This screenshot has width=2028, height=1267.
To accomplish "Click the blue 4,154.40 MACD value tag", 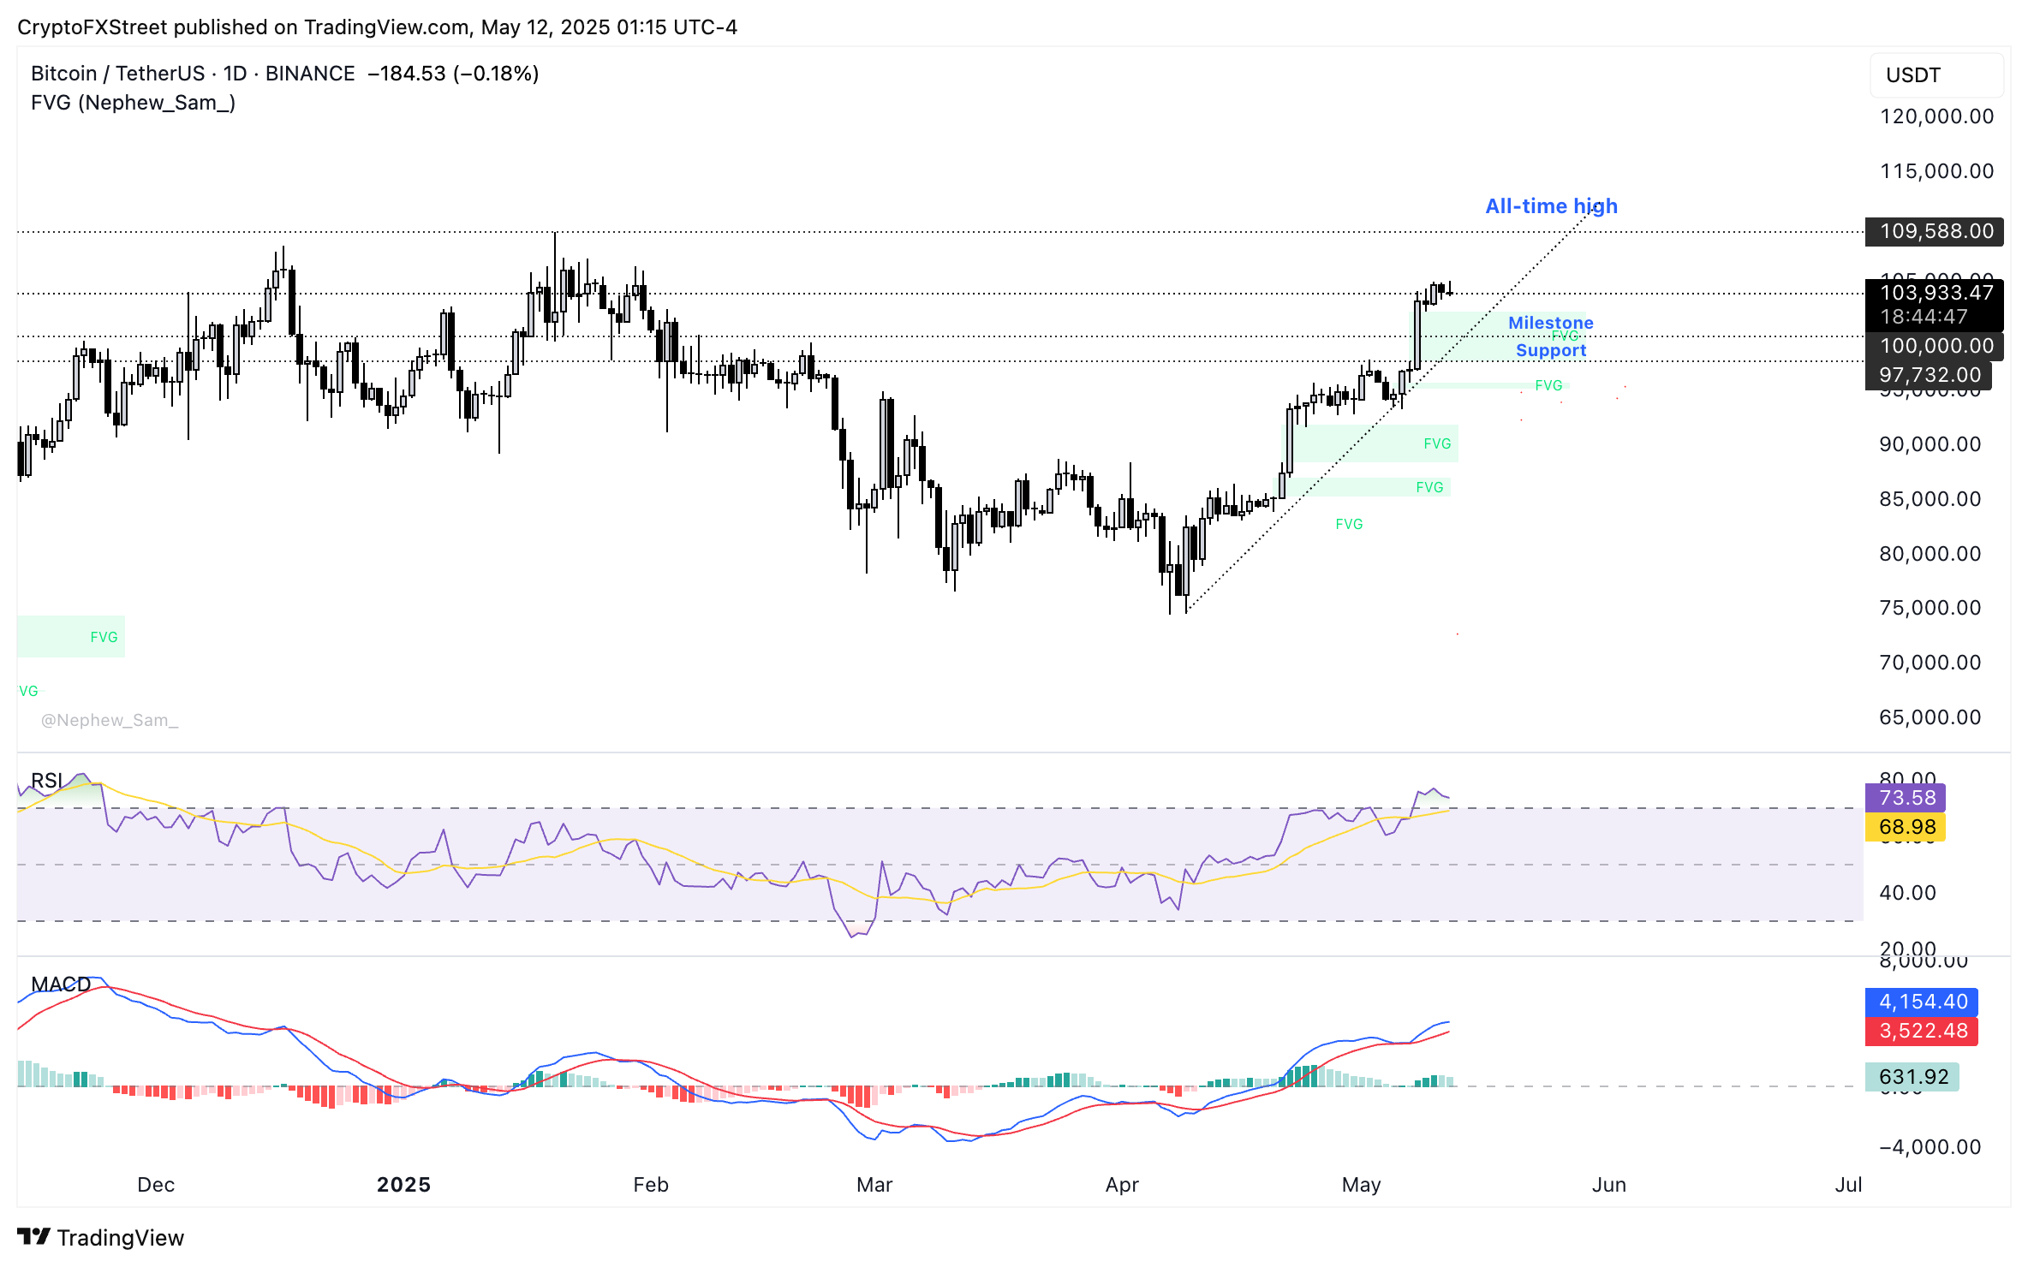I will pos(1922,1002).
